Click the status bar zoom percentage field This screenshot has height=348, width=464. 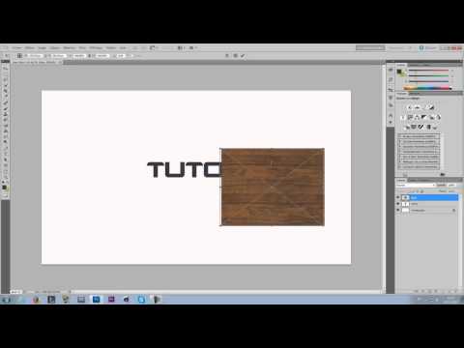tap(15, 292)
